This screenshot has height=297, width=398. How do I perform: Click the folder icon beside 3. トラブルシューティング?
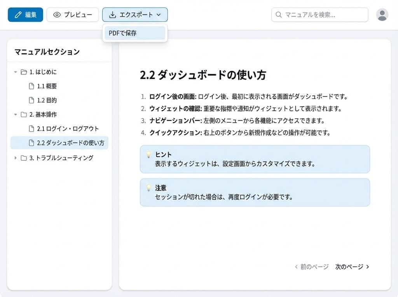click(x=24, y=158)
